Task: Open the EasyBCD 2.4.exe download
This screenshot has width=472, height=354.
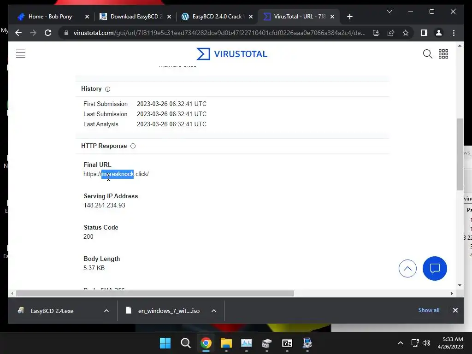Action: [x=52, y=311]
